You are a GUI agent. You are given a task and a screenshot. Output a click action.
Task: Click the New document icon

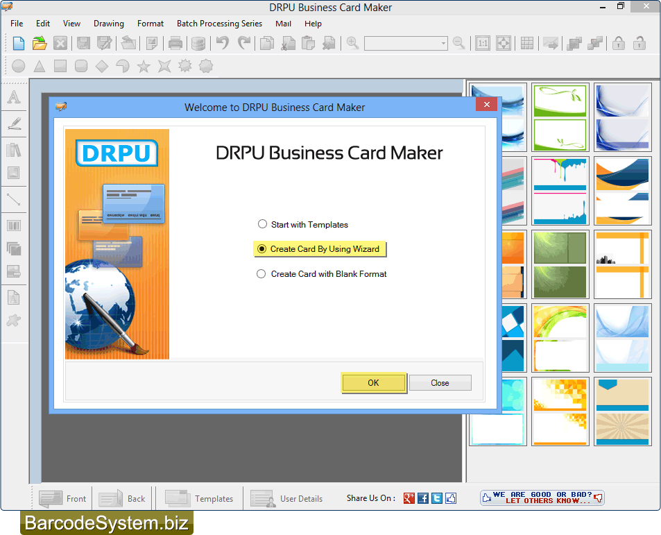click(19, 43)
